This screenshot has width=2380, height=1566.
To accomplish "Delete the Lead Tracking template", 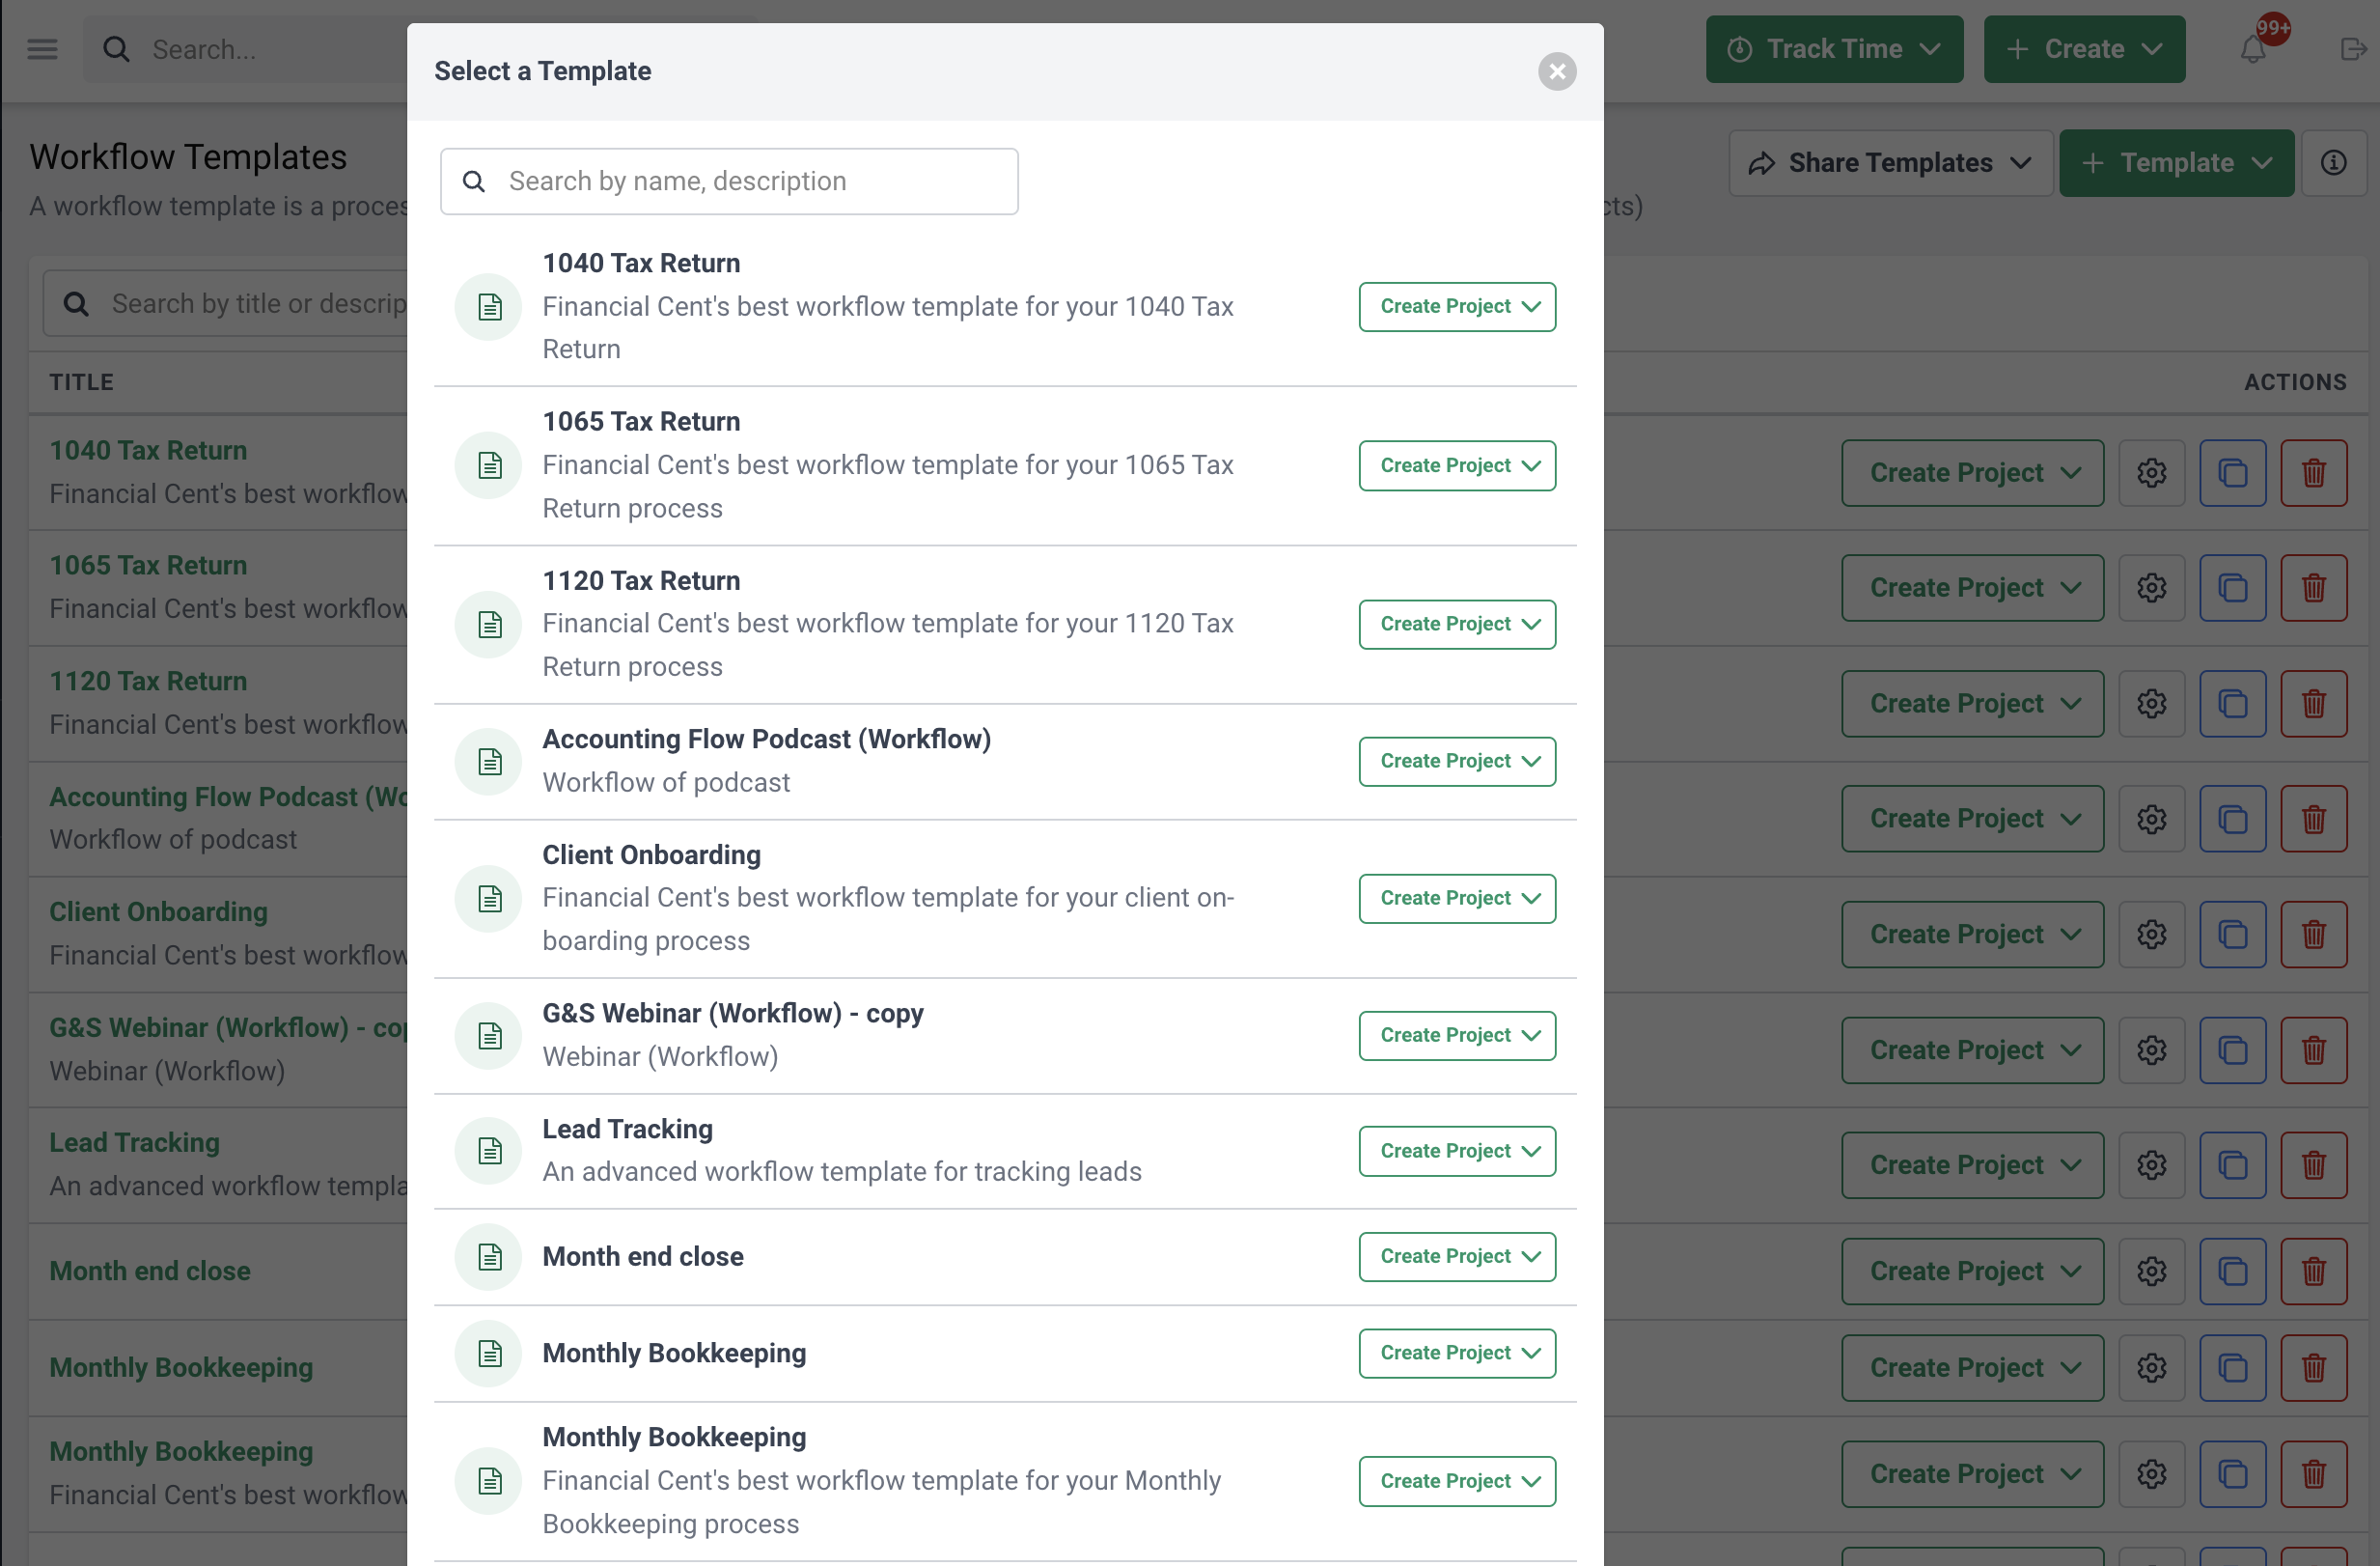I will click(2313, 1165).
